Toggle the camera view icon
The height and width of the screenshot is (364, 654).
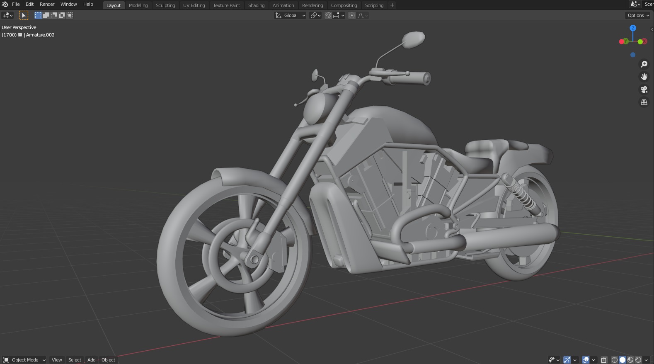(644, 90)
